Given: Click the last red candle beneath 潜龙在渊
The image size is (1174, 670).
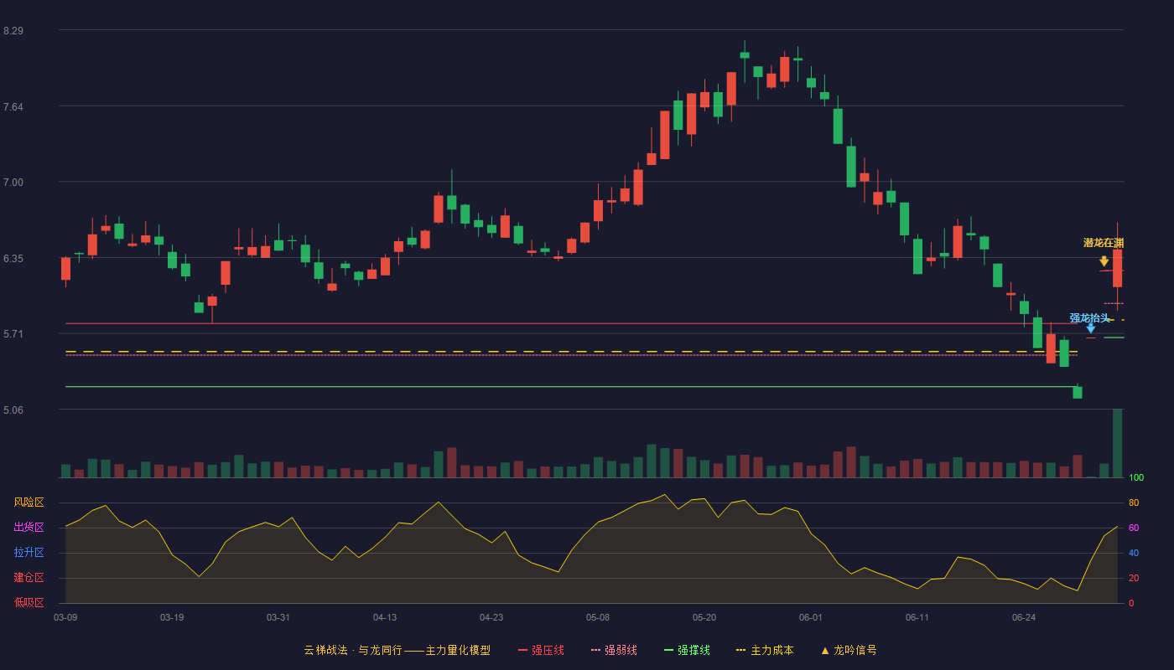Looking at the screenshot, I should (1117, 268).
